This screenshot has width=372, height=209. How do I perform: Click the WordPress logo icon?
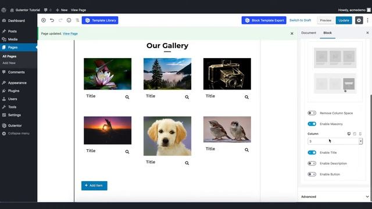click(x=4, y=10)
